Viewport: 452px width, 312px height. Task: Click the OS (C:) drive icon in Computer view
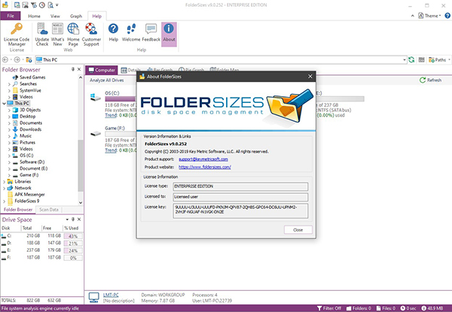point(96,97)
